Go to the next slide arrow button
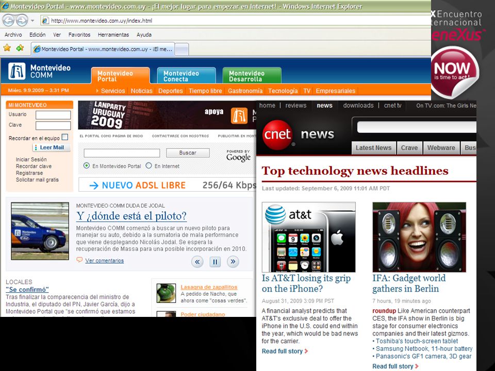Screen dimensions: 495x371 click(x=233, y=262)
